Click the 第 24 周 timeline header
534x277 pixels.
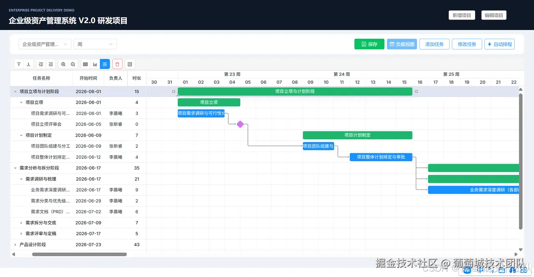coord(342,74)
